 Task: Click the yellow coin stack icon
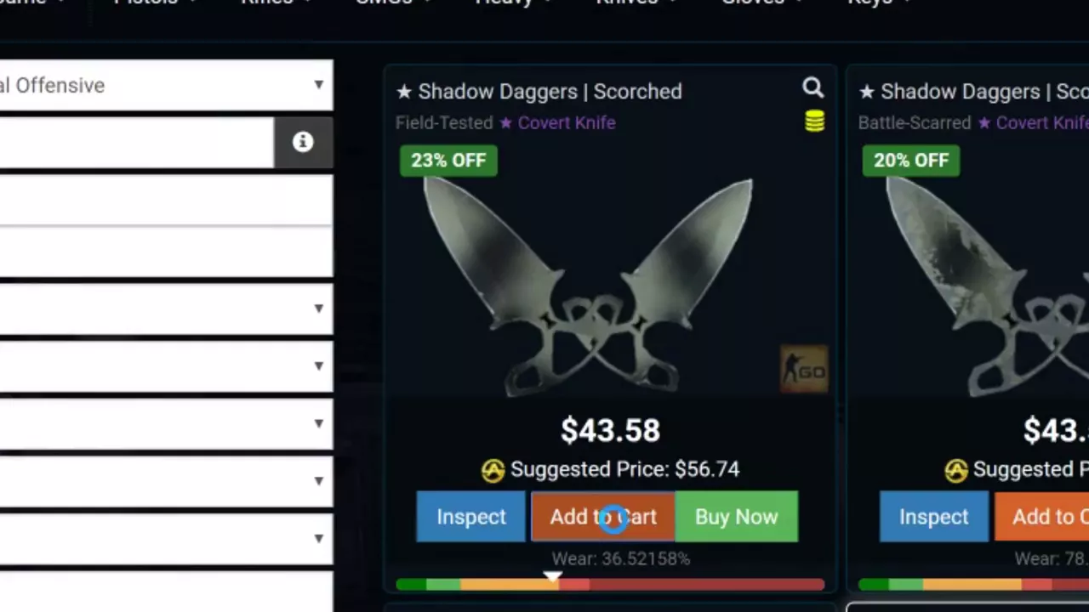[814, 122]
